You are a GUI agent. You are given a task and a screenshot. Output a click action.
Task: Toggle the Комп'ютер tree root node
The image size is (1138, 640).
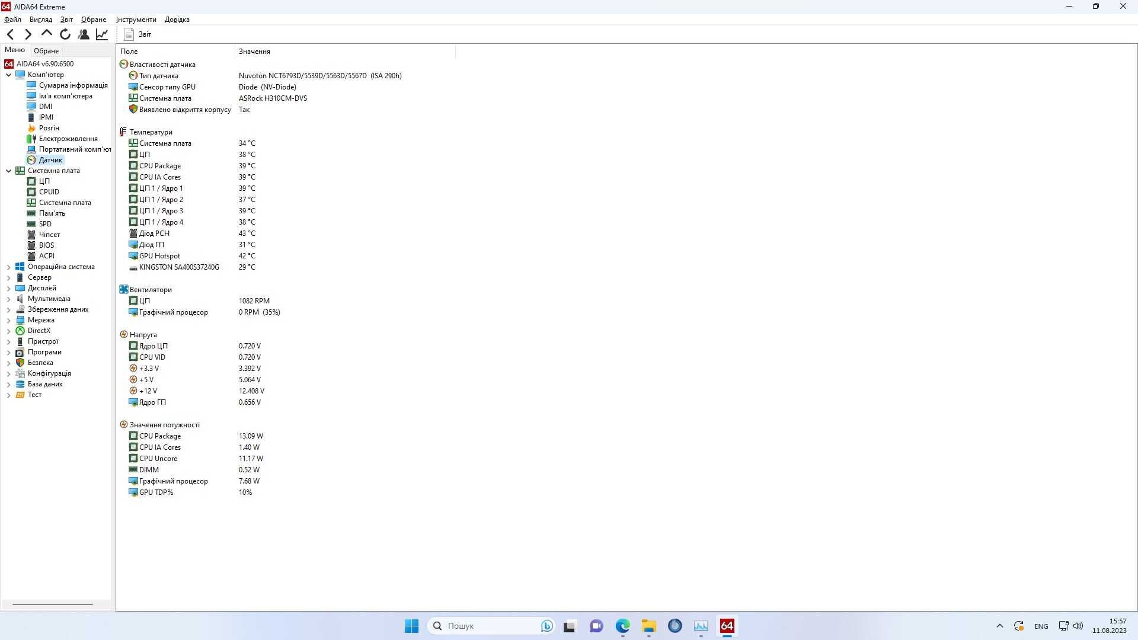[9, 74]
